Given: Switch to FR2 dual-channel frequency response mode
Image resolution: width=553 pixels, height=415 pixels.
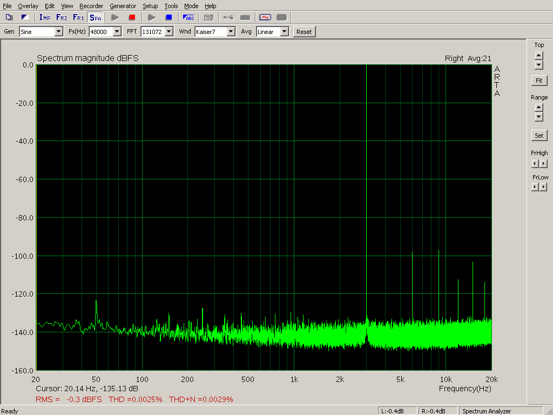Looking at the screenshot, I should click(x=62, y=17).
